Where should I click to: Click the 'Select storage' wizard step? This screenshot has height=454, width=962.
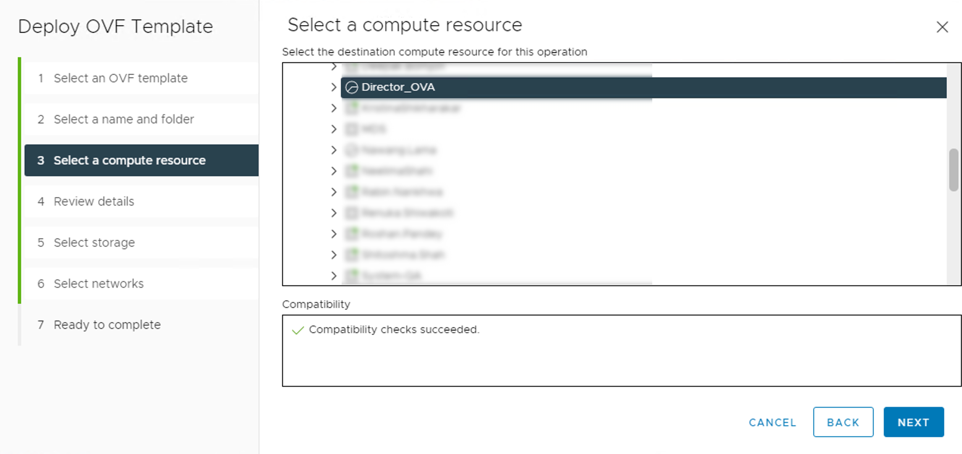[94, 243]
